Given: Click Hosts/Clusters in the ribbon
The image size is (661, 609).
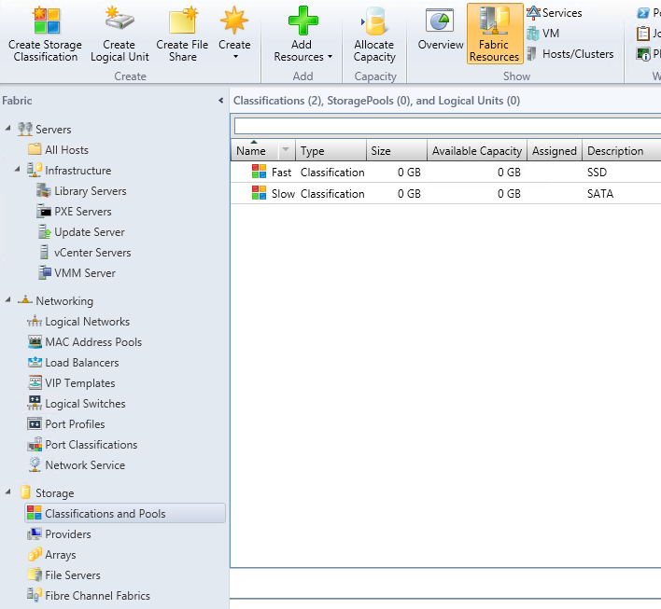Looking at the screenshot, I should [577, 54].
